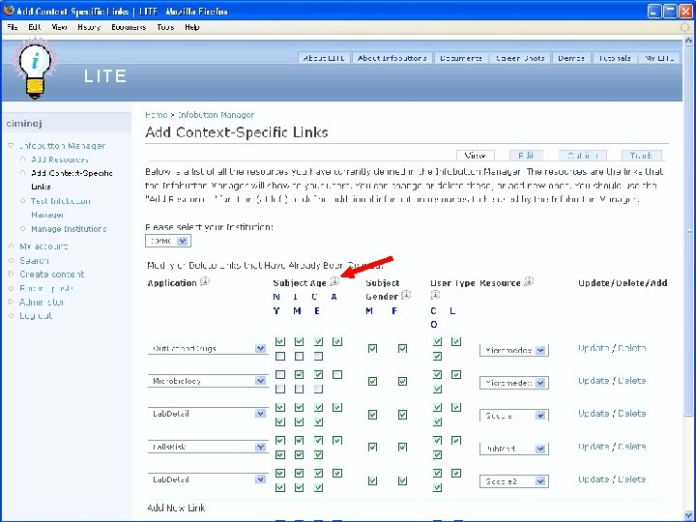Screen dimensions: 696x522
Task: Click Update in the Outpatient Drugs row
Action: 593,348
